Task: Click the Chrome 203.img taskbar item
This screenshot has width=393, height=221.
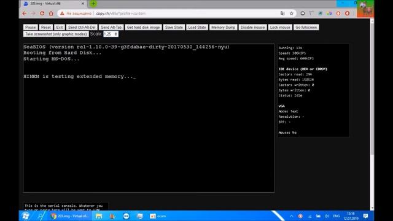Action: pos(69,215)
